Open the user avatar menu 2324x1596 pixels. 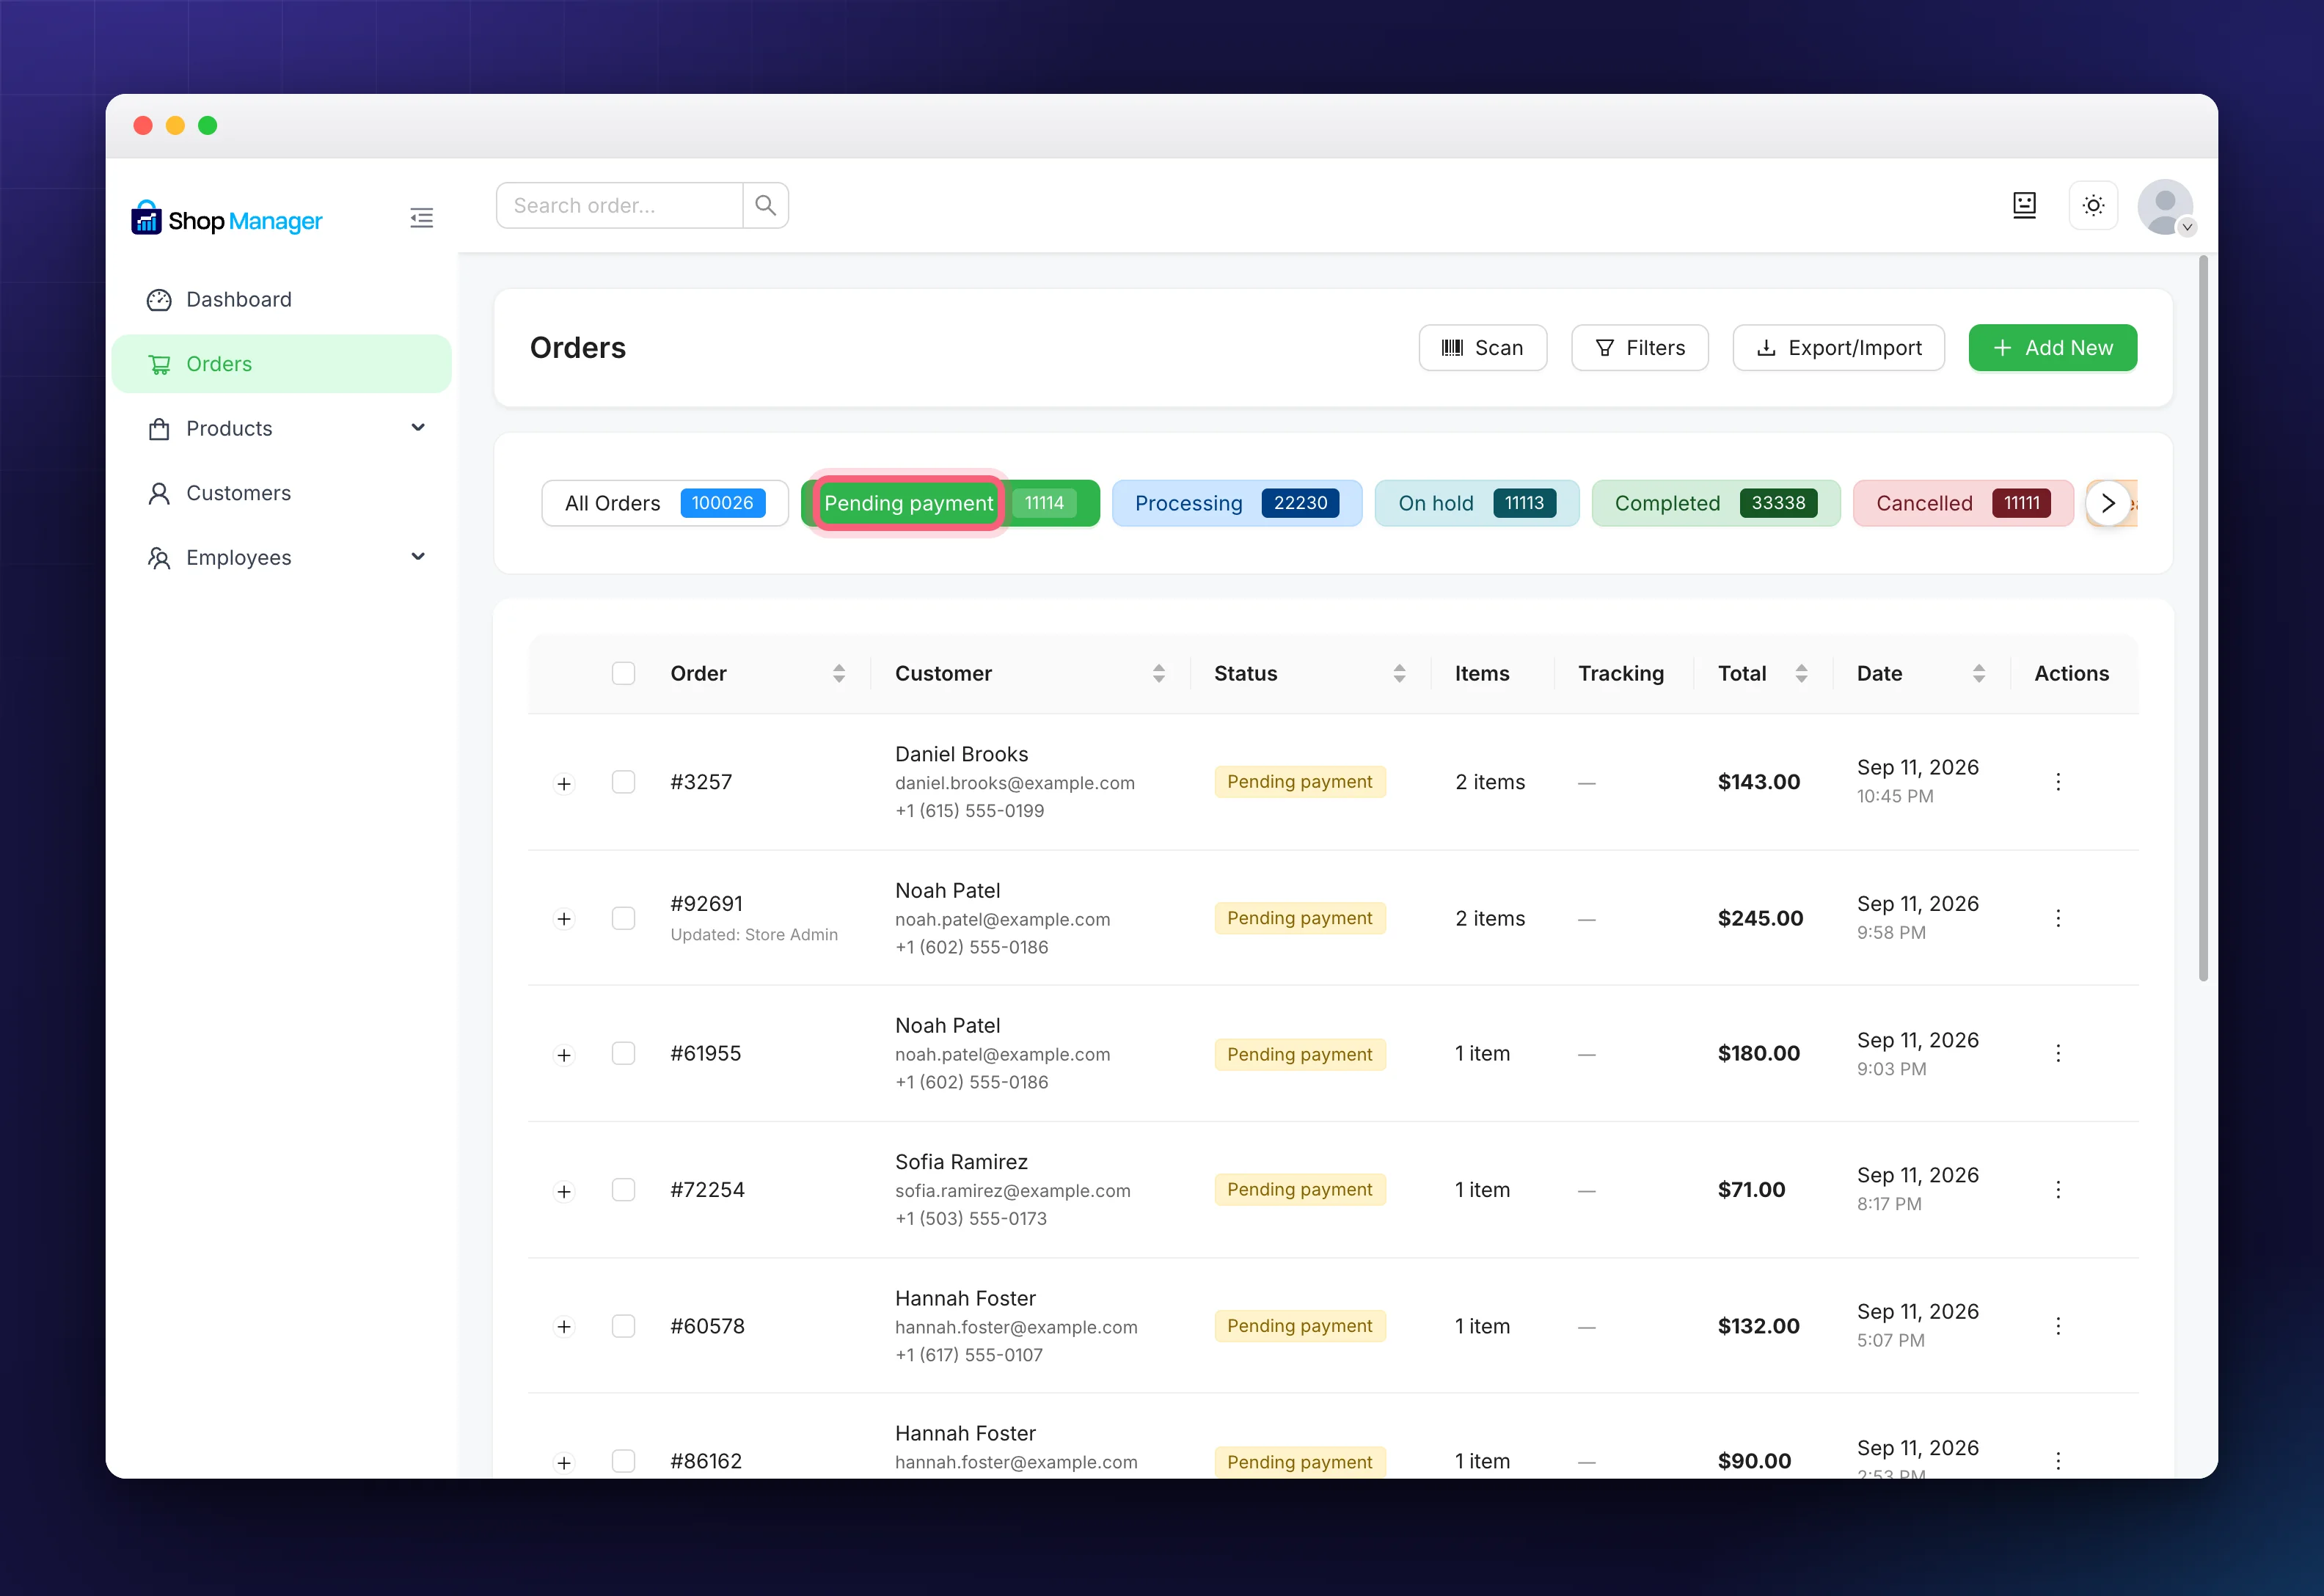coord(2165,207)
